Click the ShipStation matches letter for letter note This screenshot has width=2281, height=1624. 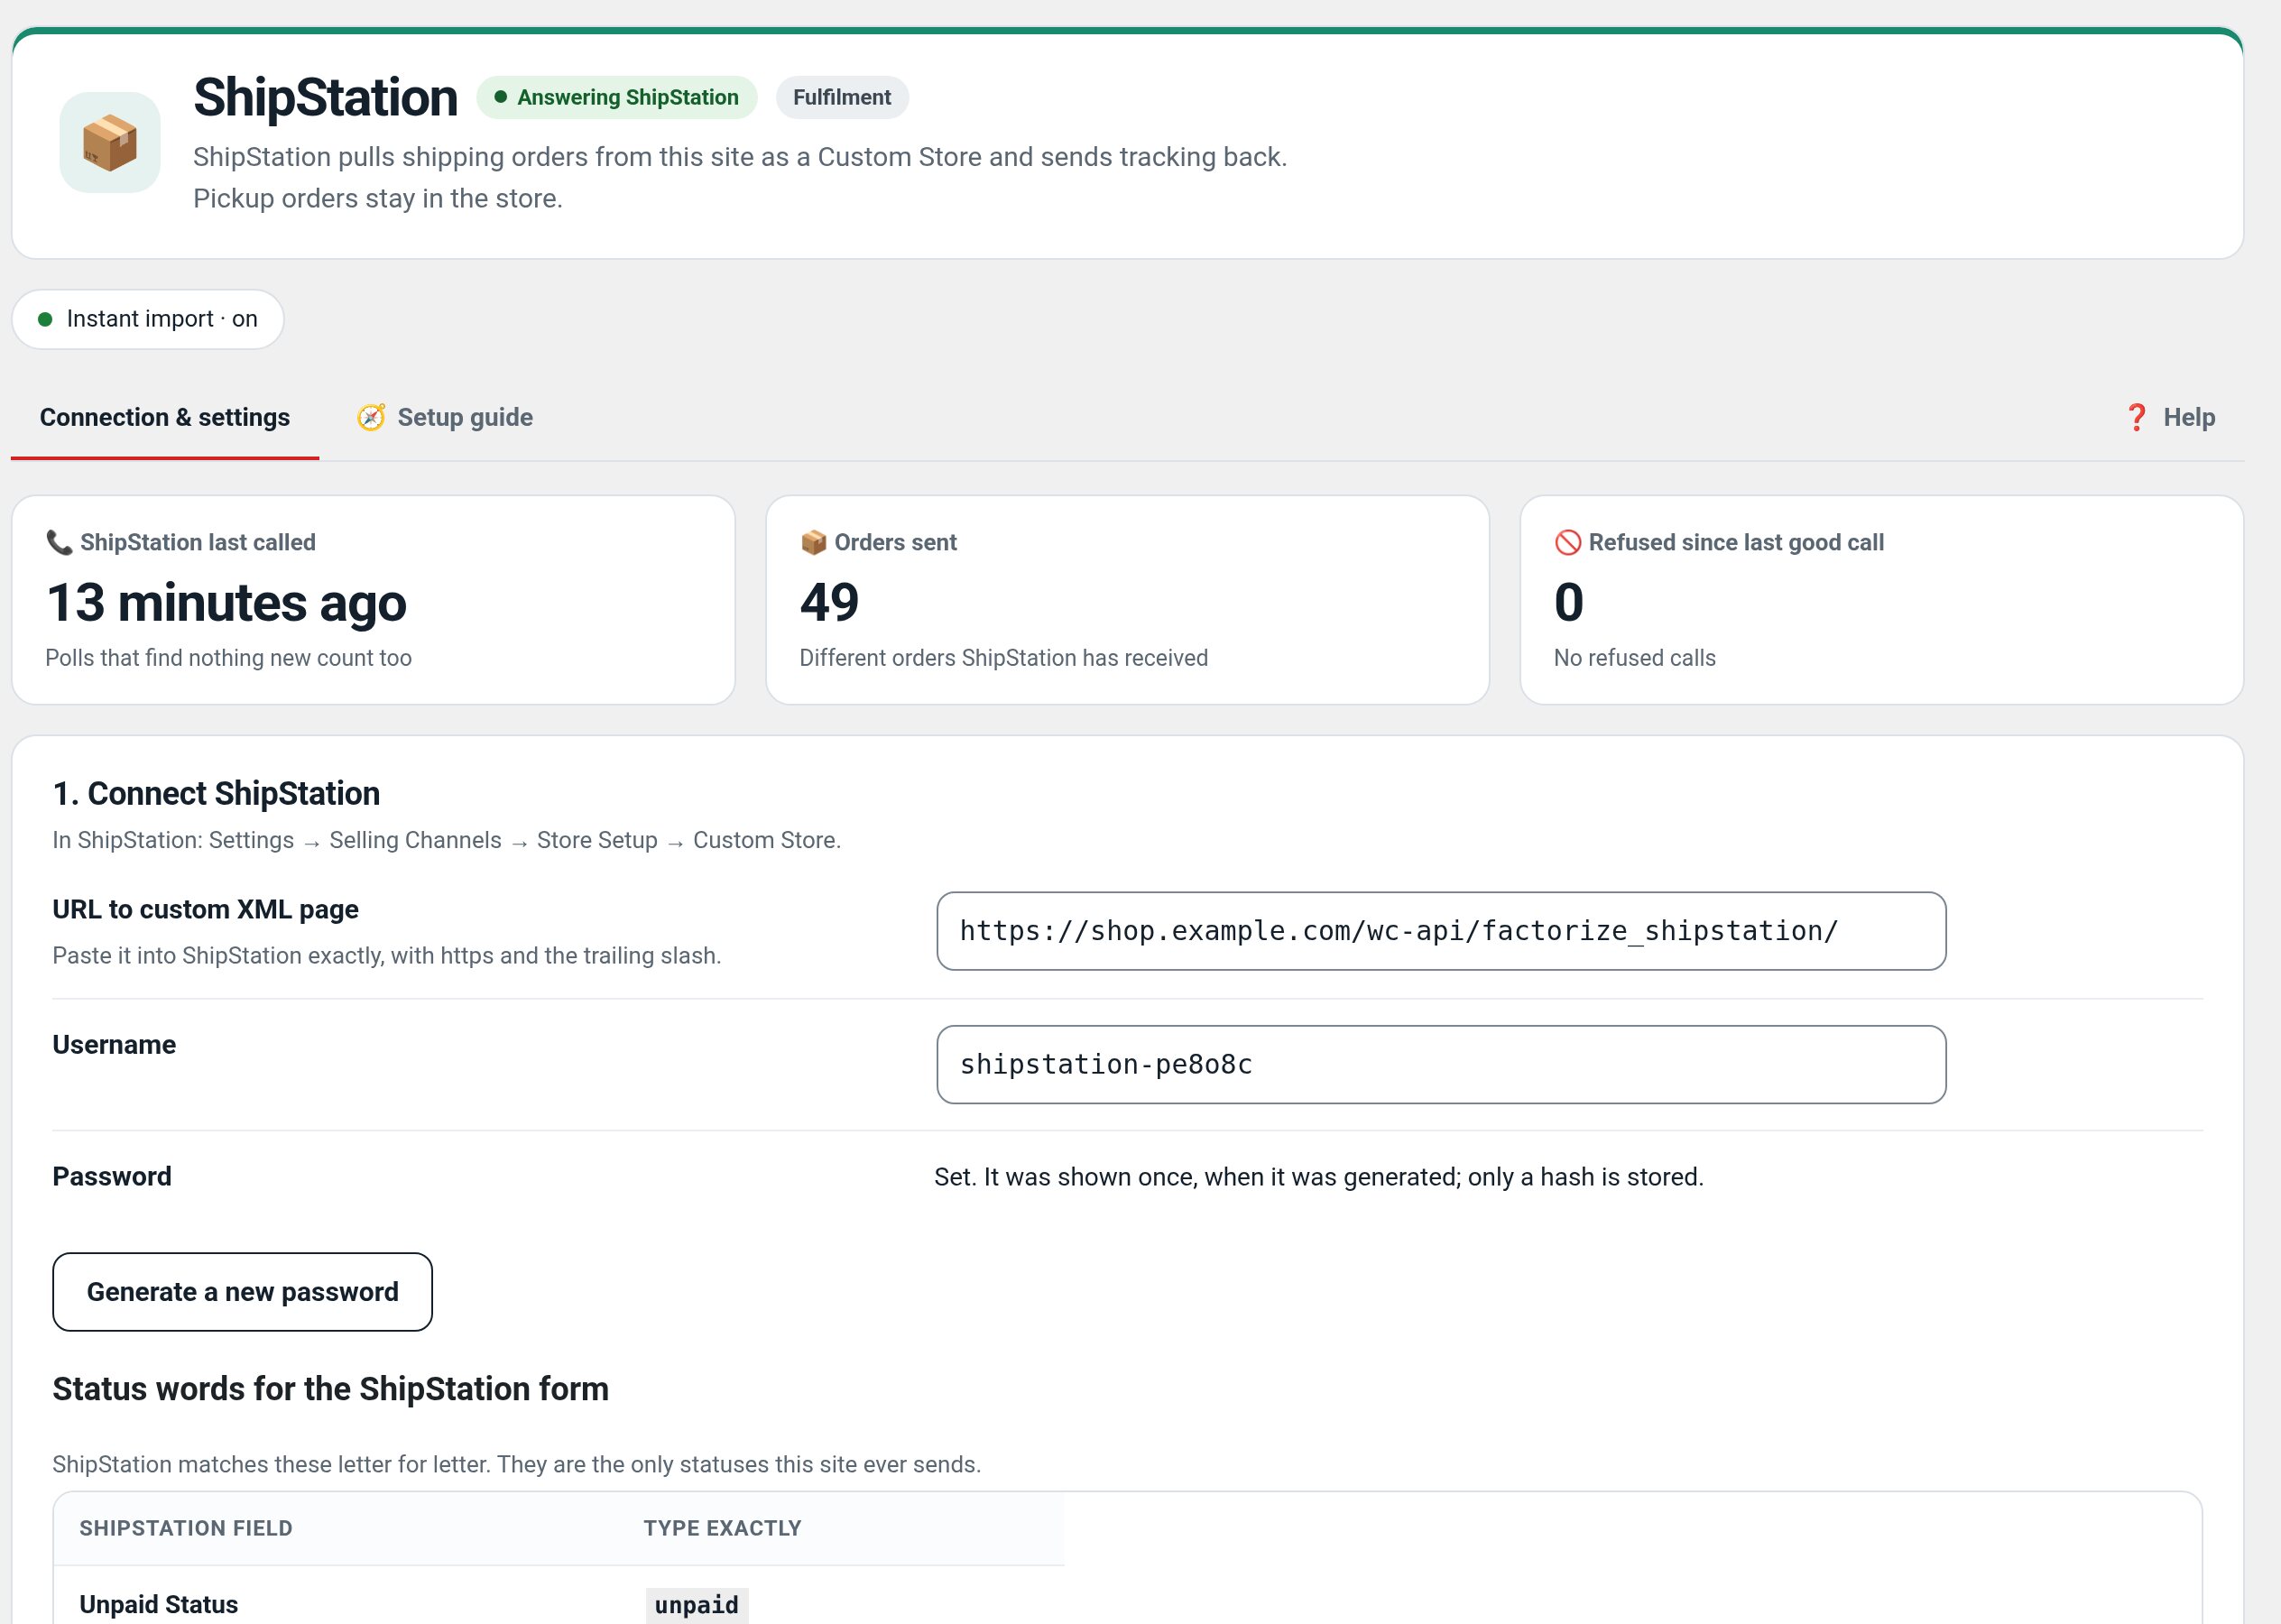[517, 1465]
